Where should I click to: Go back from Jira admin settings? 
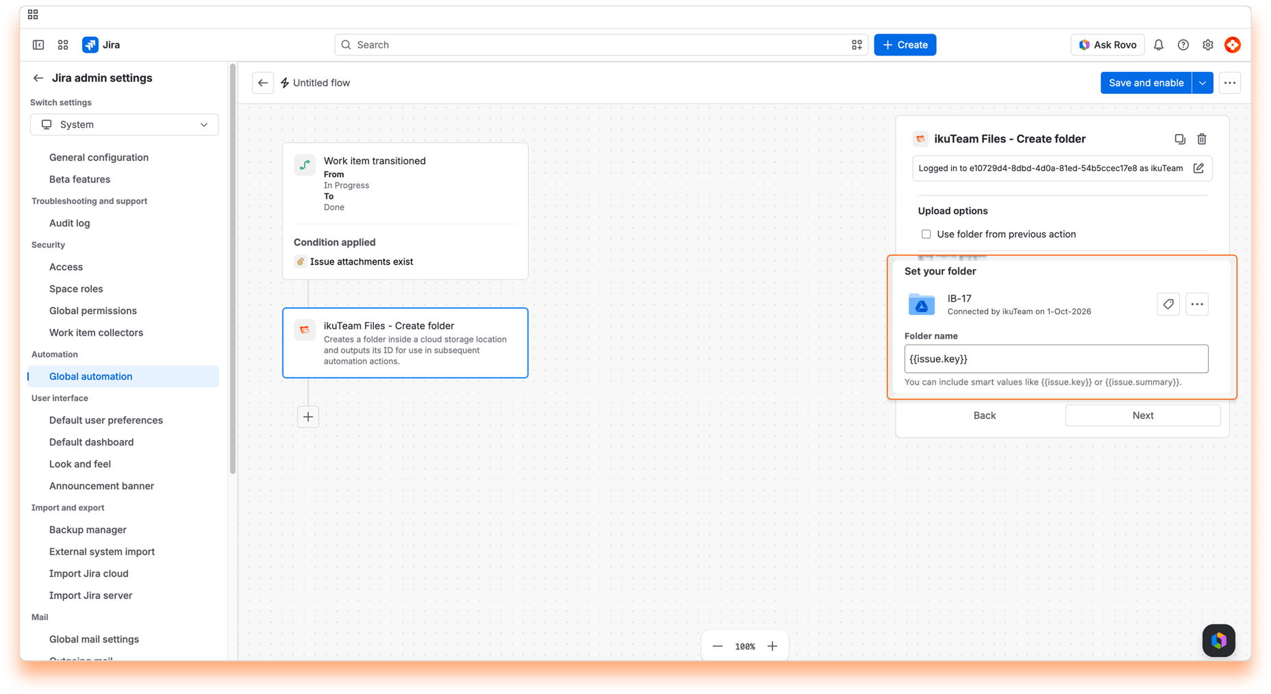(38, 78)
